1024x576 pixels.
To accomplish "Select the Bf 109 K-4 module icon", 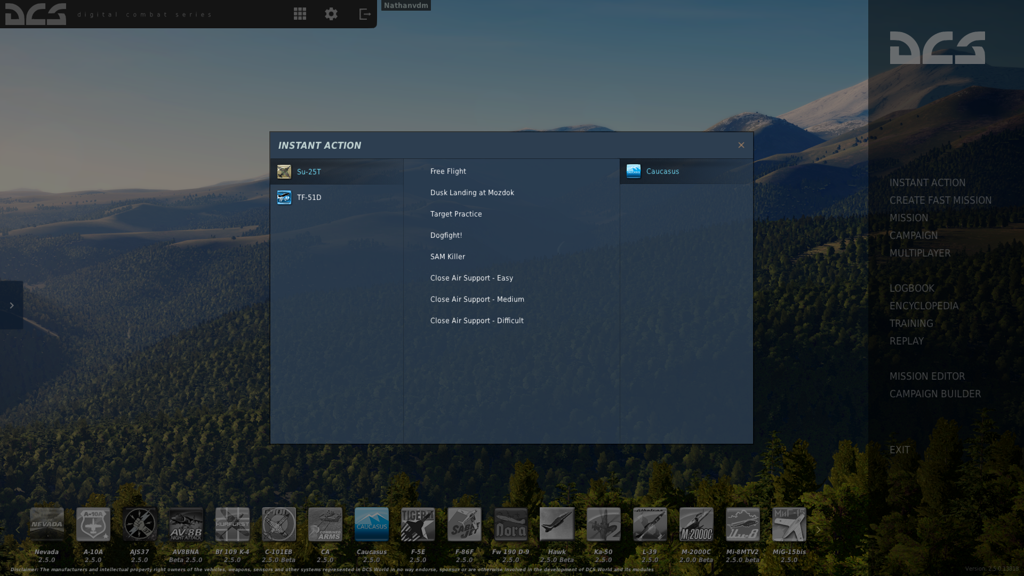I will pyautogui.click(x=233, y=524).
